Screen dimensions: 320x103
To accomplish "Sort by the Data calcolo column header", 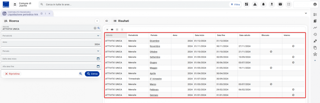I will (x=249, y=35).
